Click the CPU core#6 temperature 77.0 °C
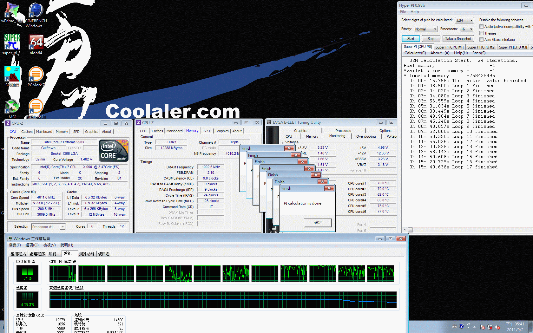The width and height of the screenshot is (533, 333). click(383, 211)
